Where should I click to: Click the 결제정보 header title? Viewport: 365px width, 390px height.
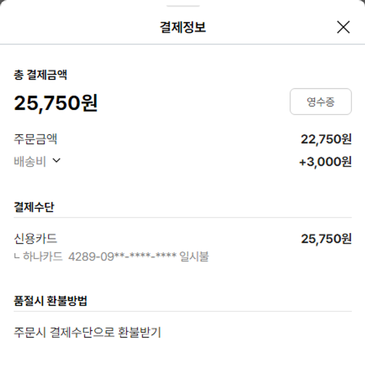pos(182,27)
